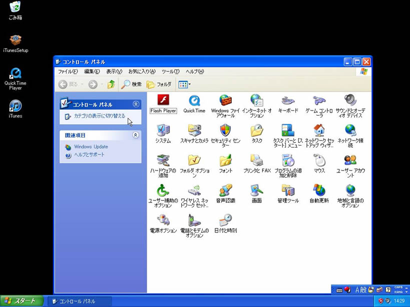Open the キーボード settings icon
The width and height of the screenshot is (410, 307).
288,103
